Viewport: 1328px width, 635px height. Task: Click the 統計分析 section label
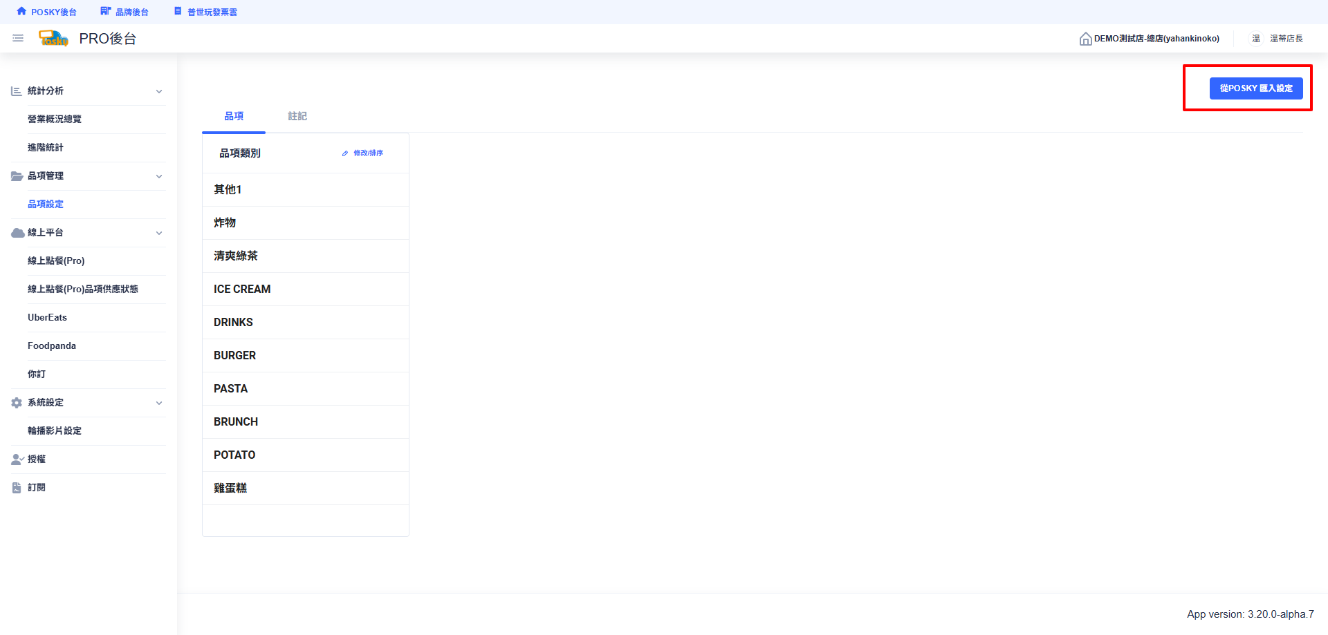point(46,91)
